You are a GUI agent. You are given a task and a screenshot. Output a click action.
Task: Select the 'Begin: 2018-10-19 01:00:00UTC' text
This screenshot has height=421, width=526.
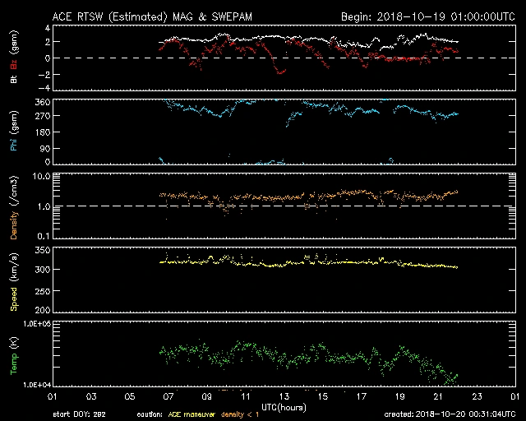[427, 16]
